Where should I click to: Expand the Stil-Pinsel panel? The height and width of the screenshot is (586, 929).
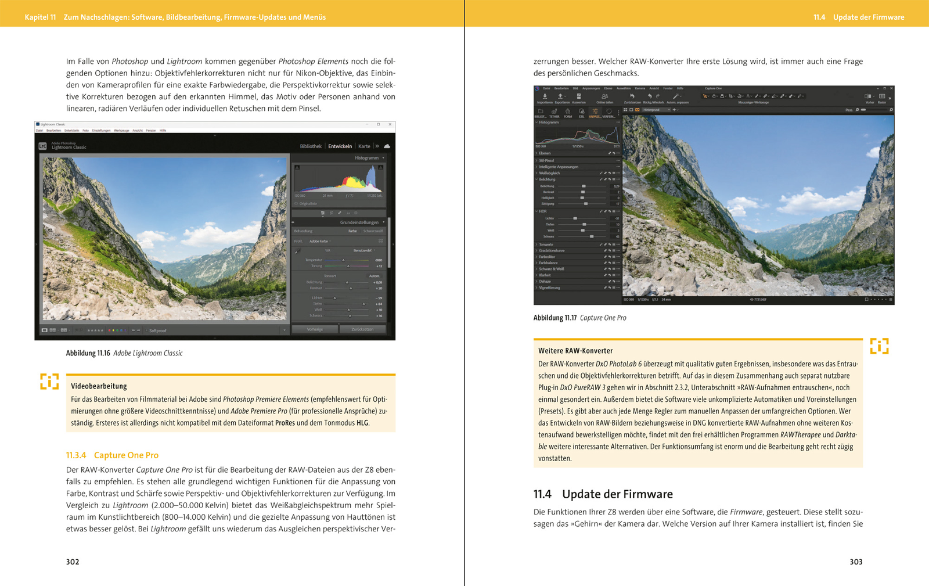[x=536, y=160]
